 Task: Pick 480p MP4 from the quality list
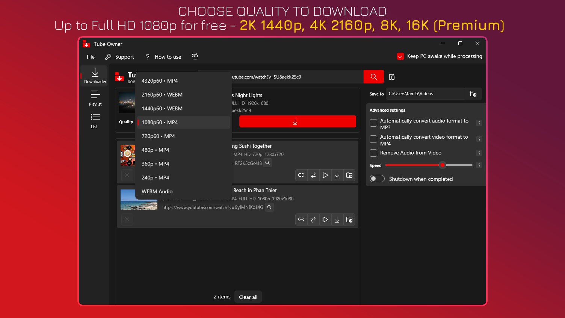[155, 150]
